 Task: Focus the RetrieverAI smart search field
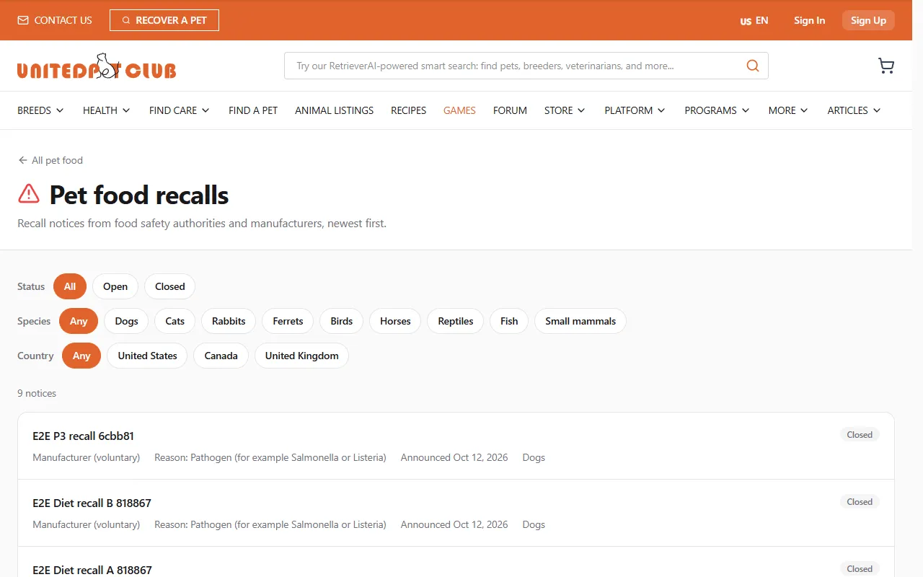coord(526,66)
